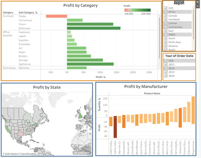Screen dimensions: 201x158
Task: Select the red Tables profit bar
Action: pos(57,16)
